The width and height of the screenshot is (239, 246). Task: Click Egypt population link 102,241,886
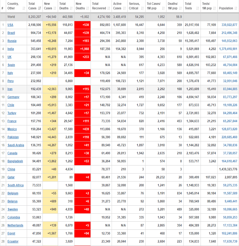pyautogui.click(x=229, y=233)
